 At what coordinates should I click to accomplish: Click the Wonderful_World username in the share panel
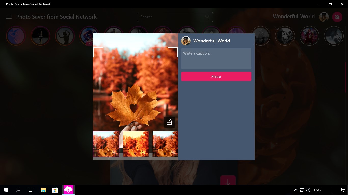click(x=212, y=41)
